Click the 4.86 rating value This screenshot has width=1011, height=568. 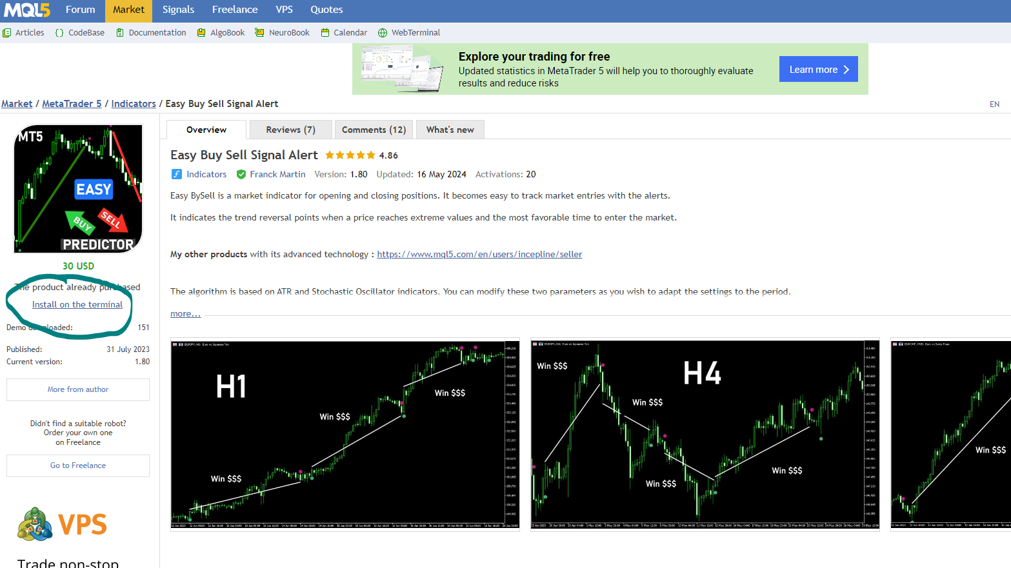tap(388, 155)
